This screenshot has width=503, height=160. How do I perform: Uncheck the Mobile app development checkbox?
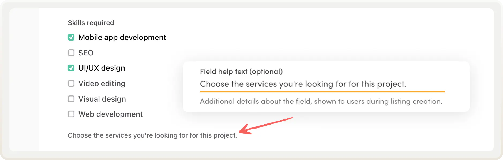click(71, 37)
